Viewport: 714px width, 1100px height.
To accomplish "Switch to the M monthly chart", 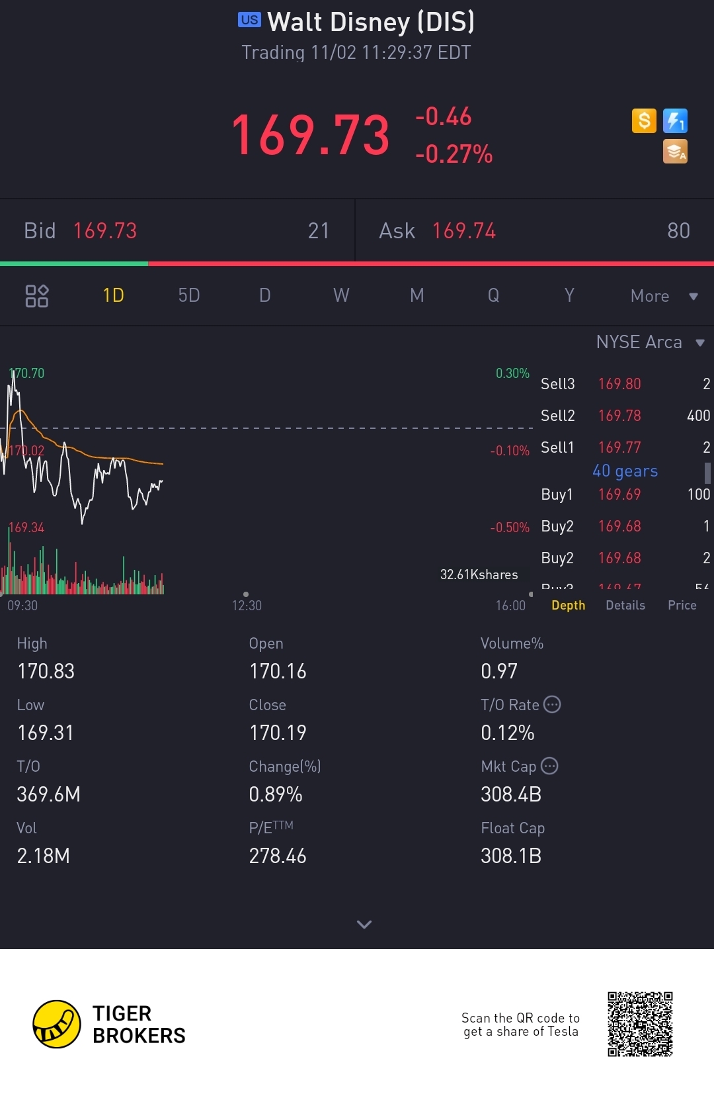I will [417, 295].
